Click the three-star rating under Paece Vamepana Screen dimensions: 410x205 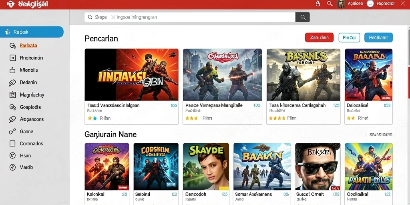[x=192, y=118]
